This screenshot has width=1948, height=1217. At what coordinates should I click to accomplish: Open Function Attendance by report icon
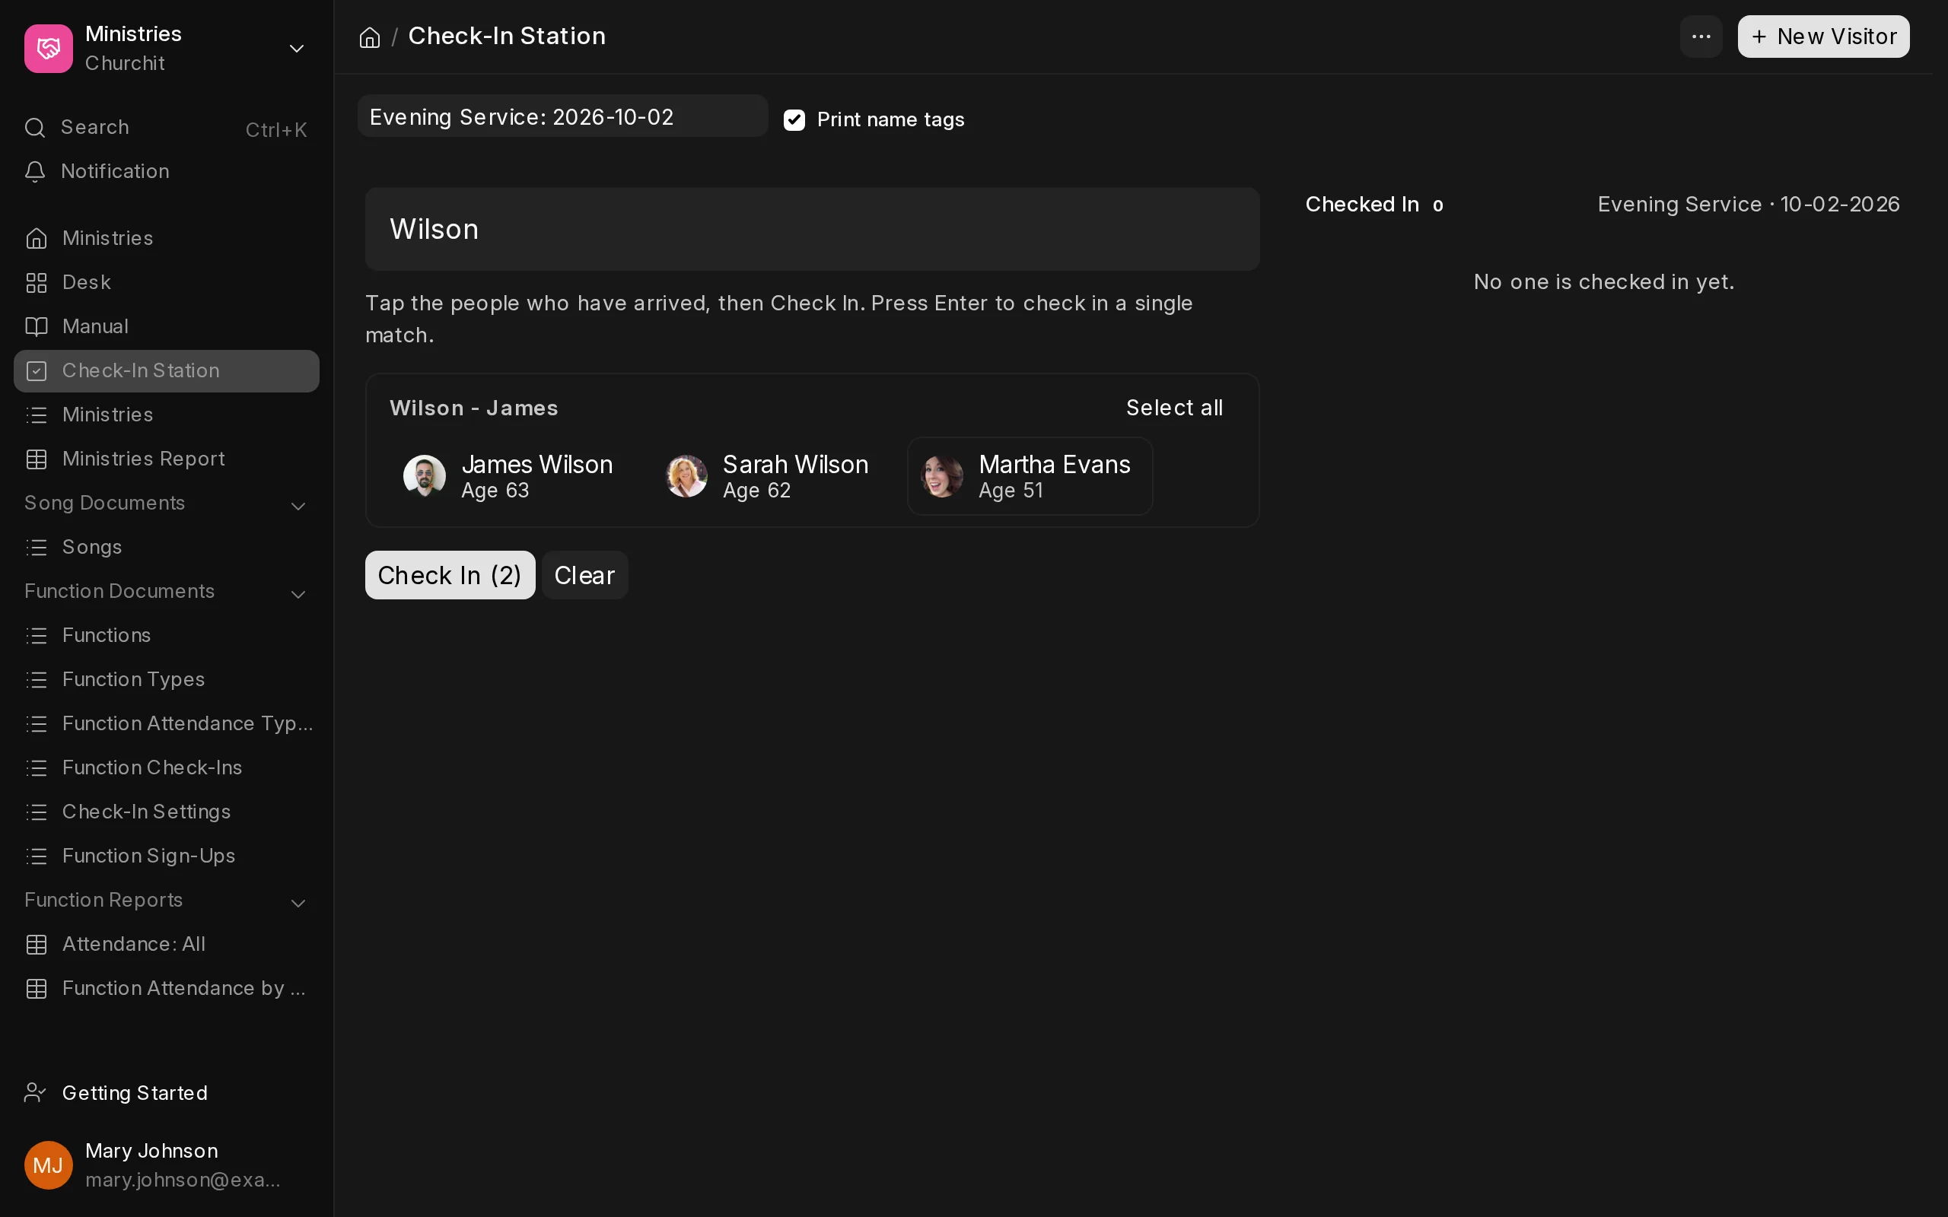37,988
